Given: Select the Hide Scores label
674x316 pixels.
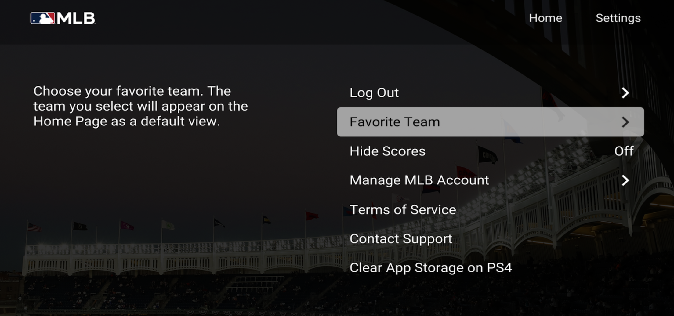Looking at the screenshot, I should [x=387, y=151].
